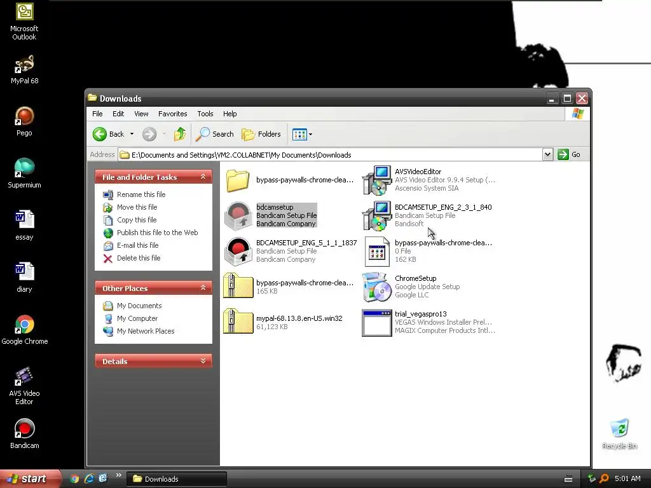Click Downloads taskbar window button
Viewport: 651px width, 488px height.
click(x=177, y=479)
